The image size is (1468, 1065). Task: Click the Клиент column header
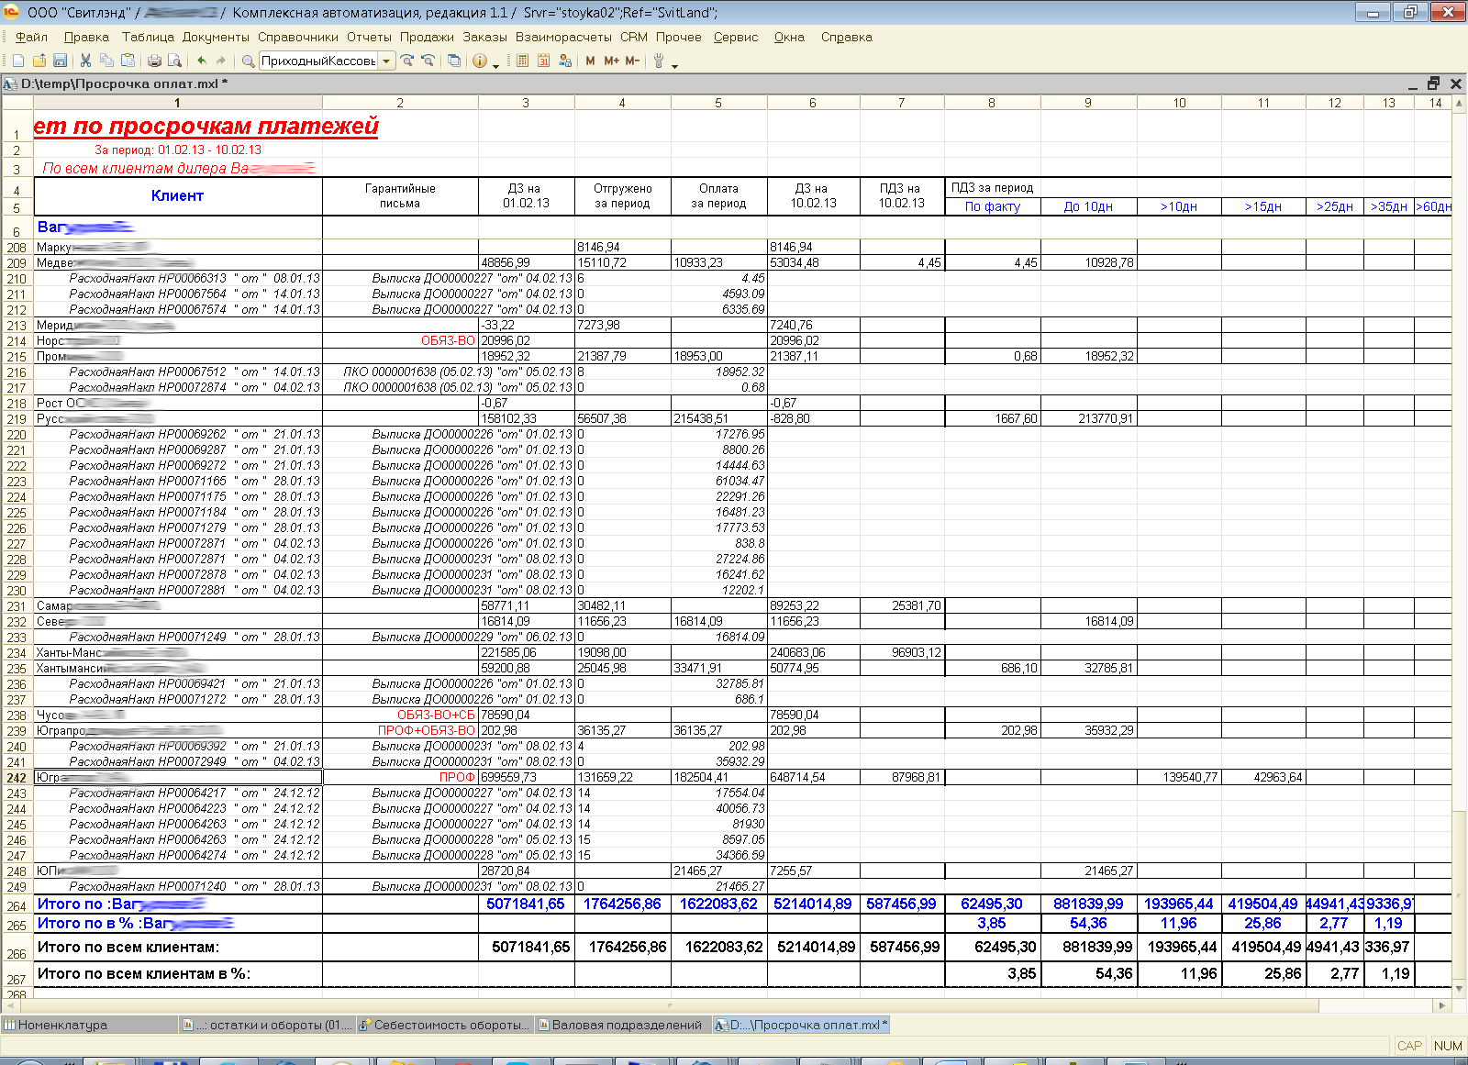point(177,195)
